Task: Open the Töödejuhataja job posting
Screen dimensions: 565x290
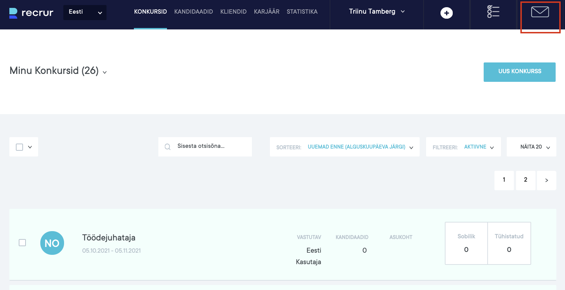Action: 109,238
